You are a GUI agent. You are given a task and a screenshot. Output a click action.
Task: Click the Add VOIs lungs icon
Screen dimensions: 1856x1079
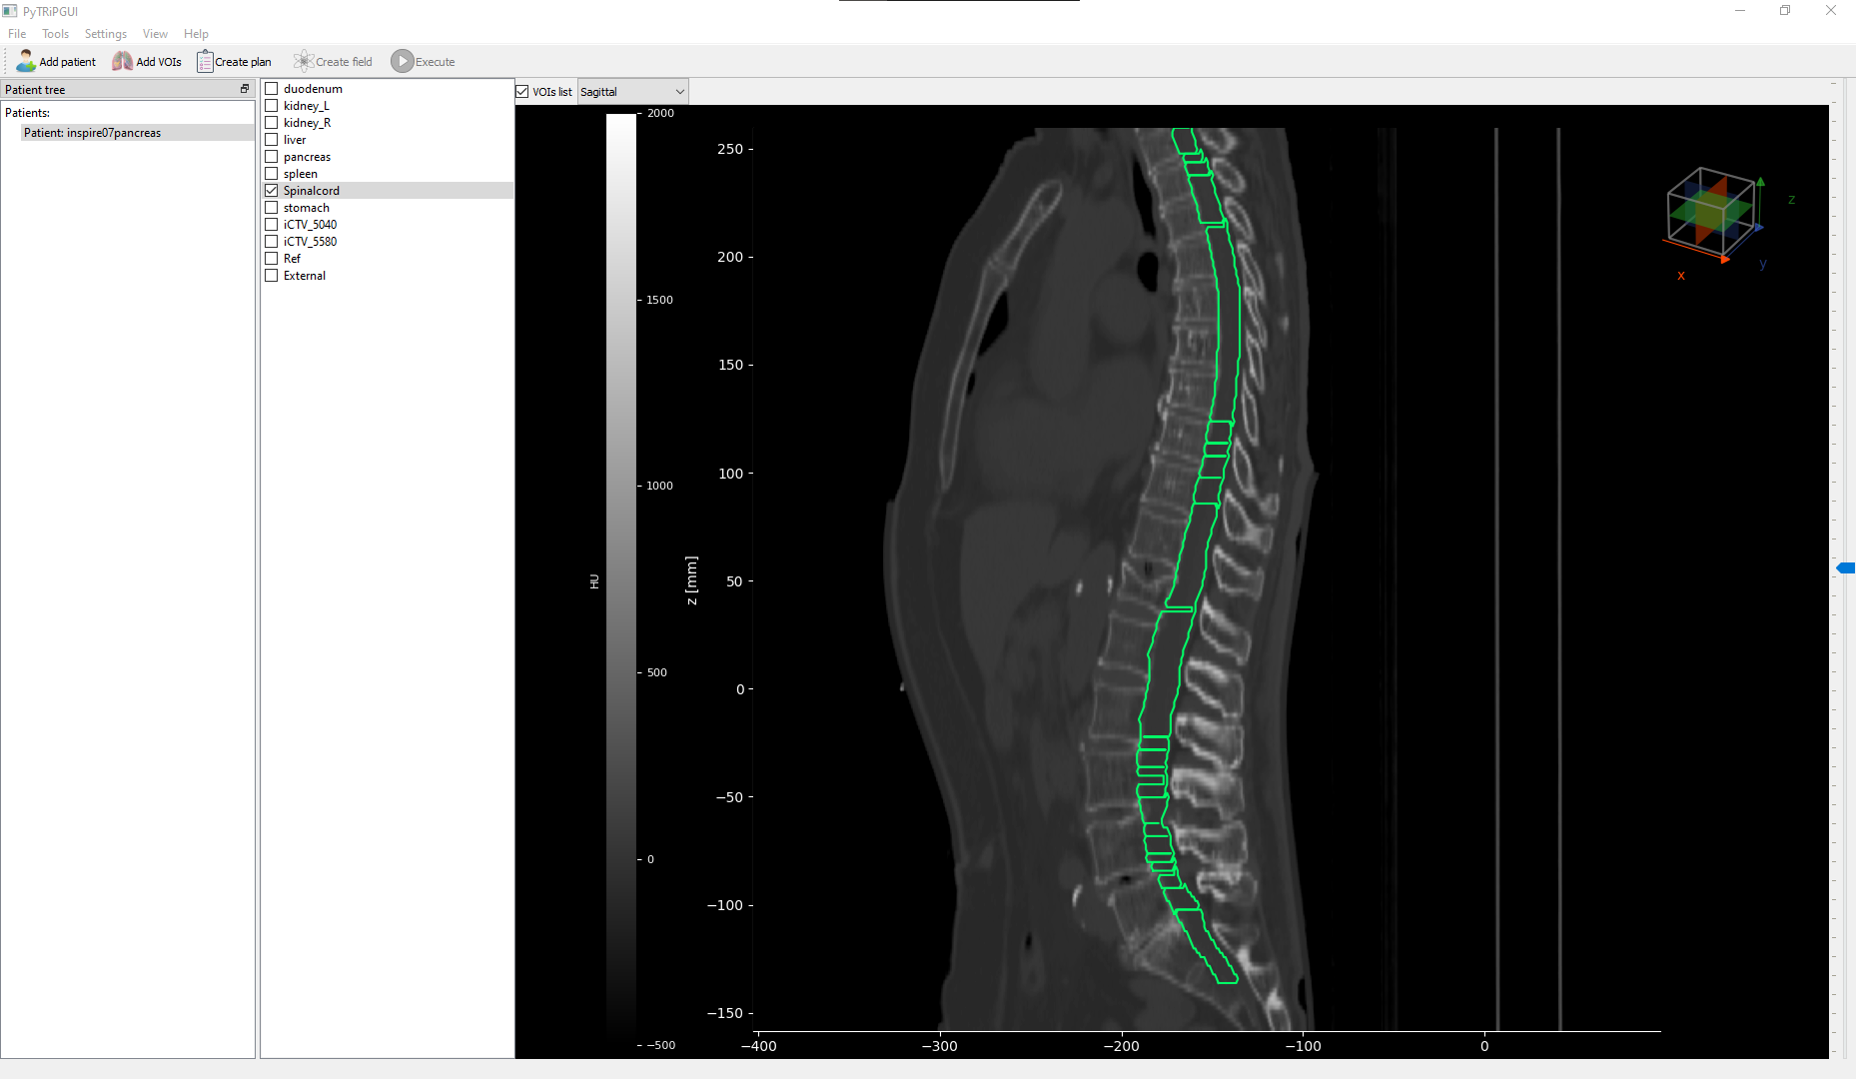tap(120, 61)
